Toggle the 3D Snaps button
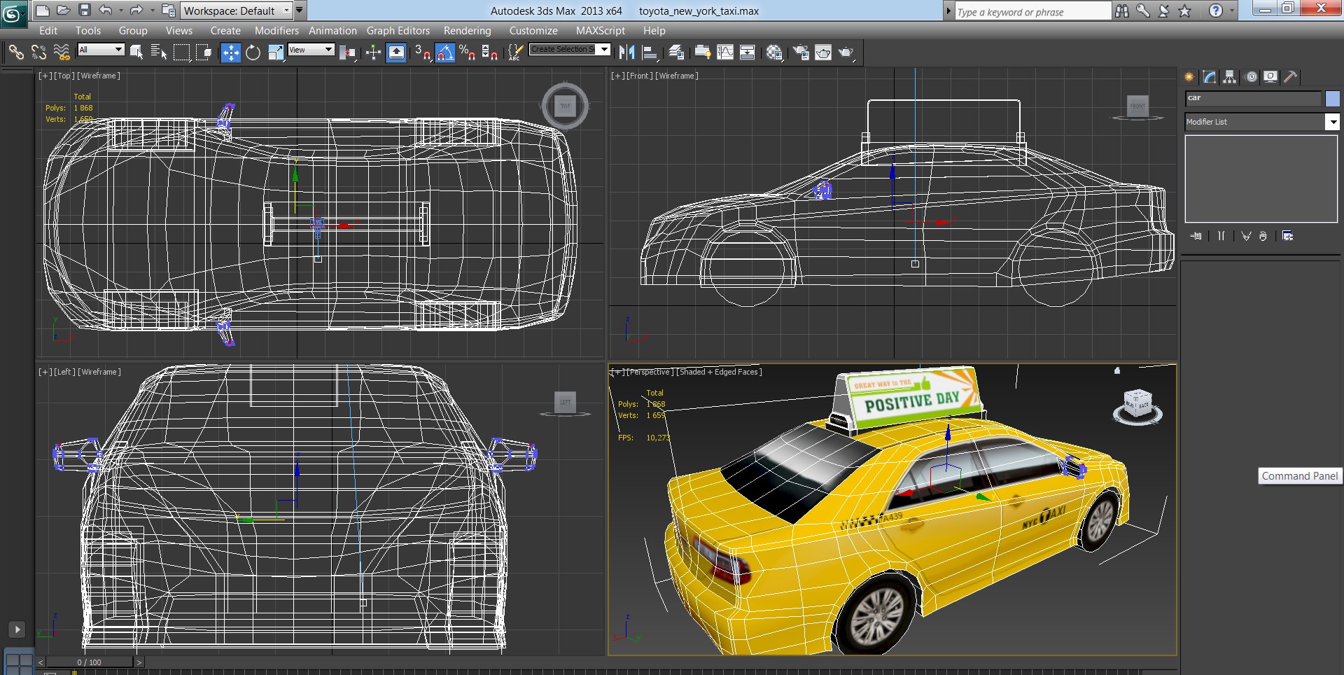The width and height of the screenshot is (1344, 675). coord(422,53)
